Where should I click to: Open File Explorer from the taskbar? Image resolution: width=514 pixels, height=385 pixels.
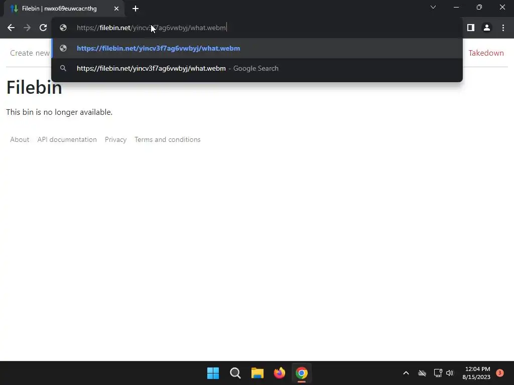(x=258, y=373)
